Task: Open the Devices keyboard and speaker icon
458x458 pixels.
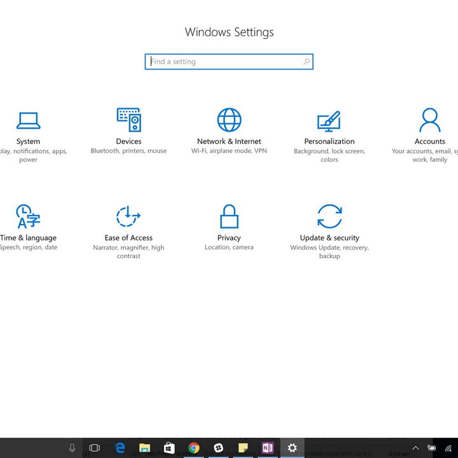Action: pos(128,120)
